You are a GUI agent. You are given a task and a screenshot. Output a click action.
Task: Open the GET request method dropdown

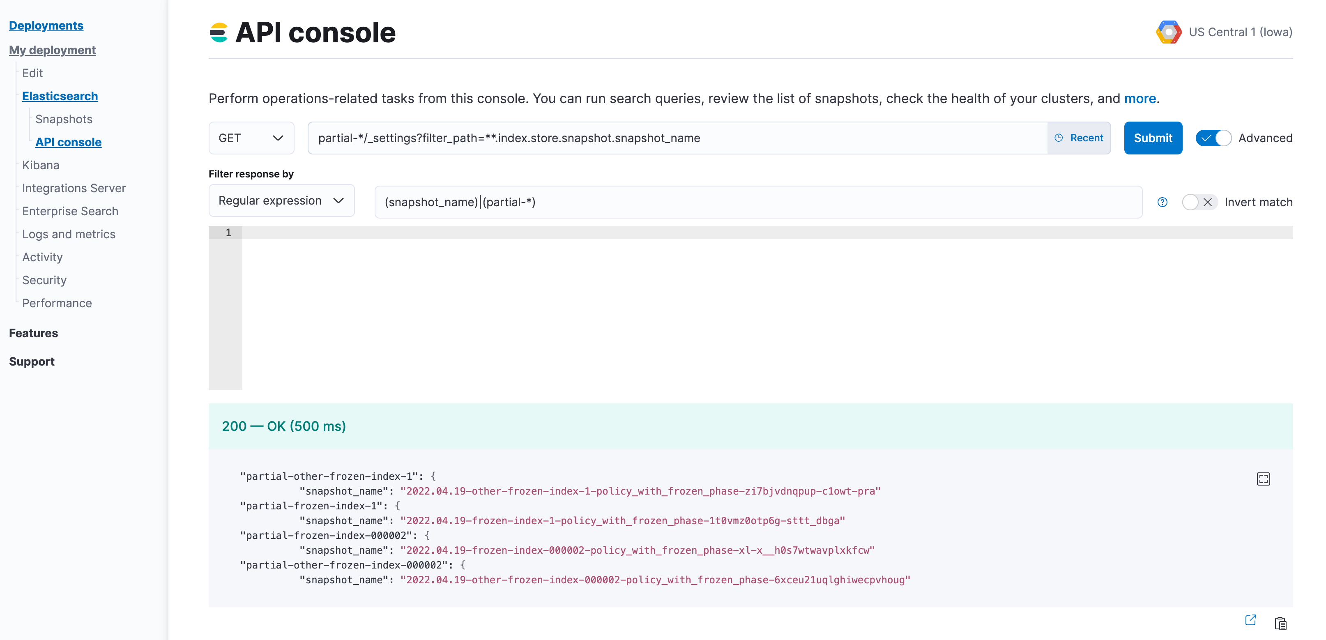[251, 138]
